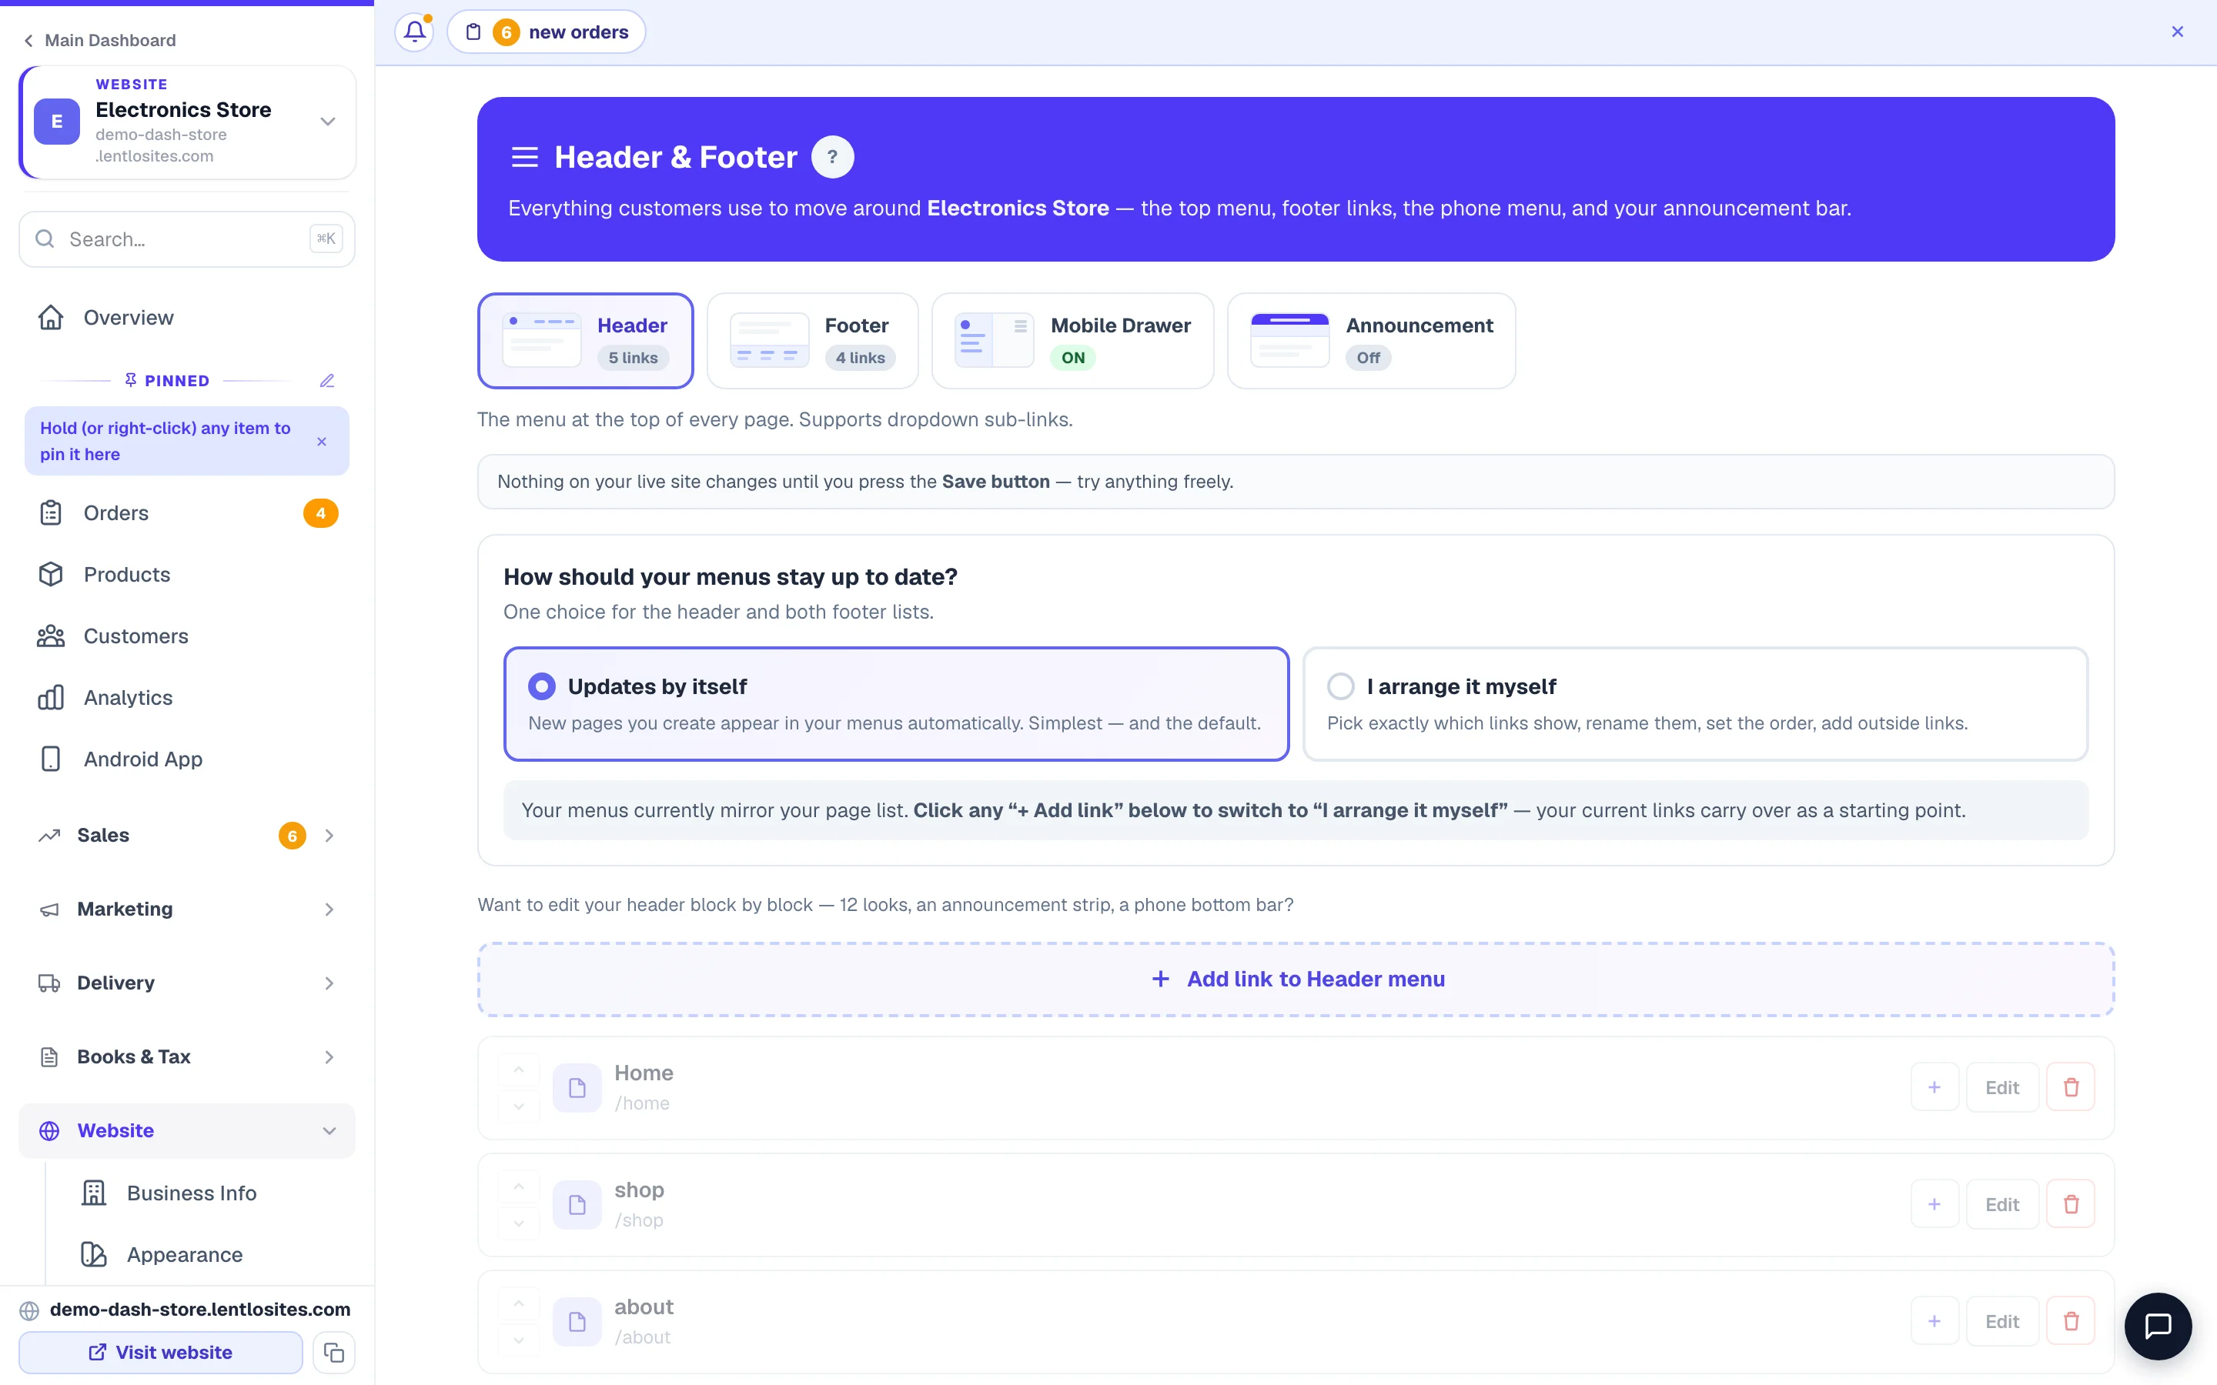Click the globe icon beside the site domain
2217x1385 pixels.
pyautogui.click(x=30, y=1310)
